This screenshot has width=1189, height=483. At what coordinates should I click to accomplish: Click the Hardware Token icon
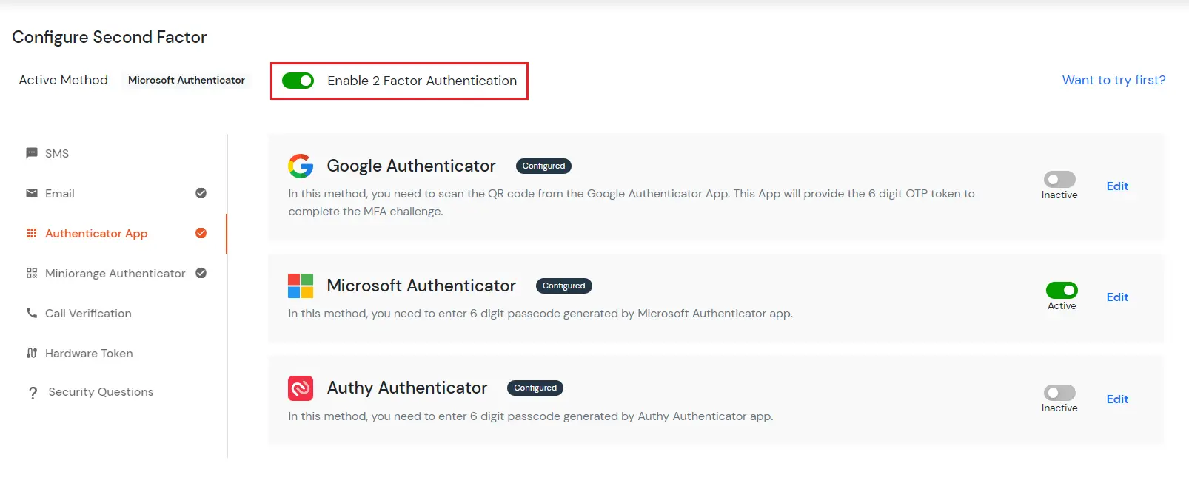pos(32,353)
